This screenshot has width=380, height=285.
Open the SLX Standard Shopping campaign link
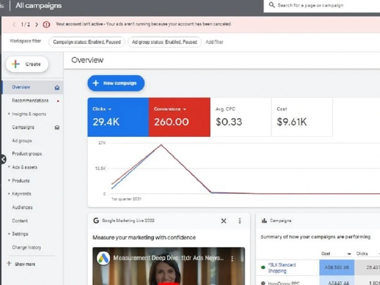pyautogui.click(x=282, y=268)
